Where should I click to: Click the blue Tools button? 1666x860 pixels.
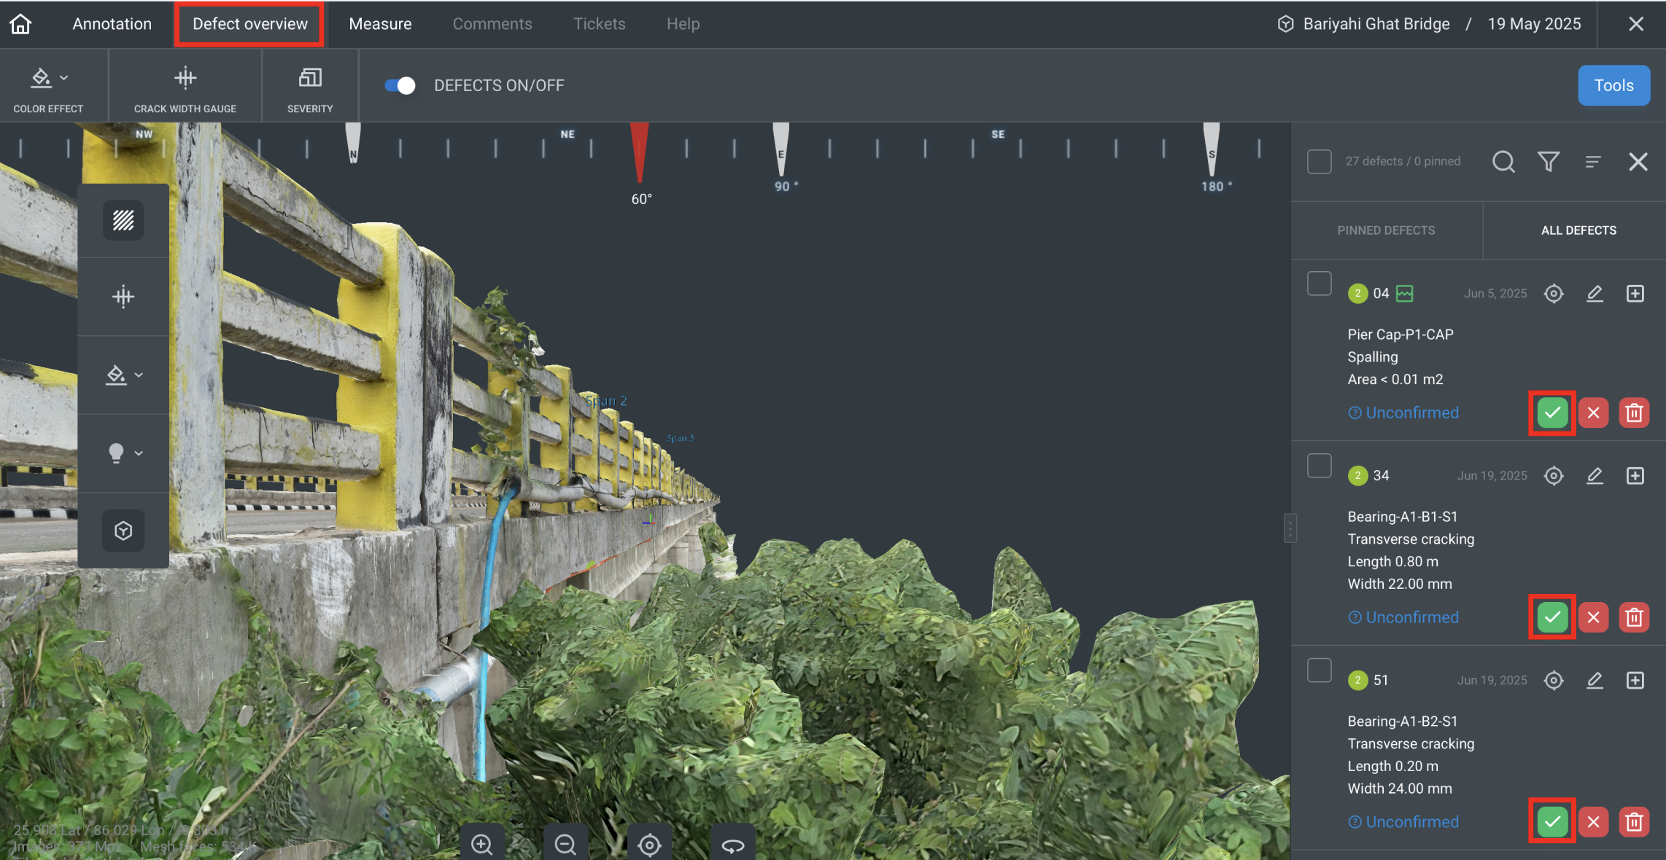coord(1613,85)
